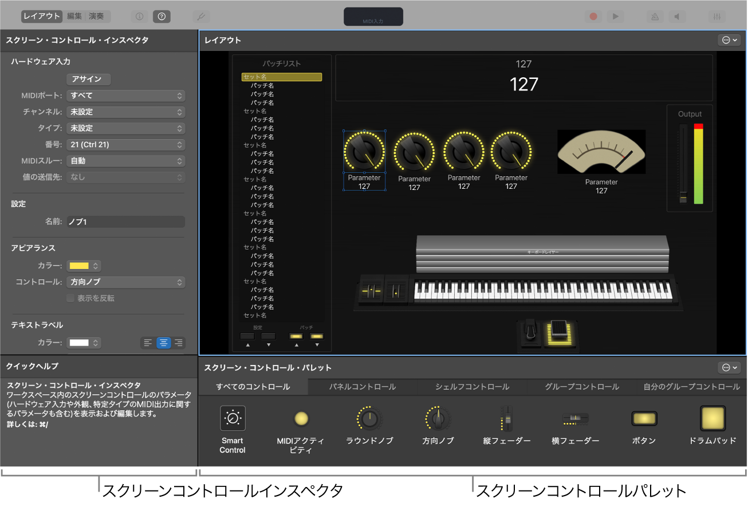Select the 横フェーダー (horizontal fader) icon
The width and height of the screenshot is (748, 507).
click(x=575, y=419)
